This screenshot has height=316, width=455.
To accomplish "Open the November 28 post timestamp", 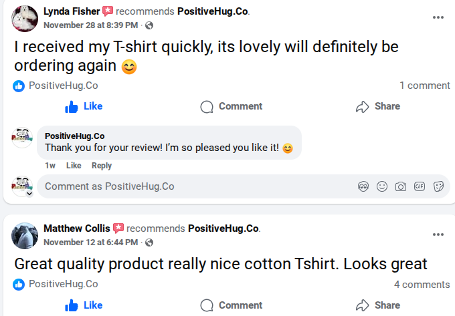I will point(90,25).
